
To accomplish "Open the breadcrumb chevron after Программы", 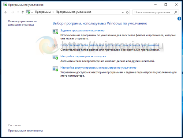I will coord(53,12).
